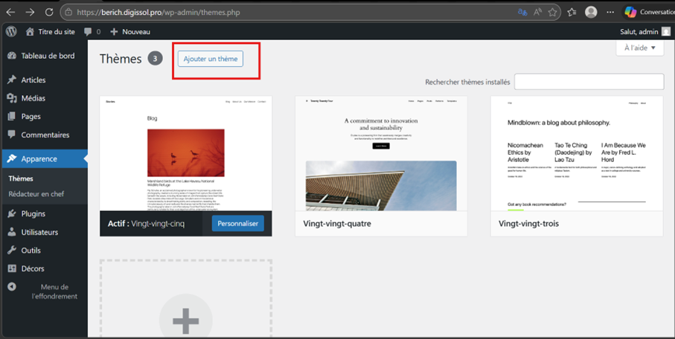The image size is (675, 339).
Task: Click the WordPress logo icon in admin bar
Action: (x=11, y=32)
